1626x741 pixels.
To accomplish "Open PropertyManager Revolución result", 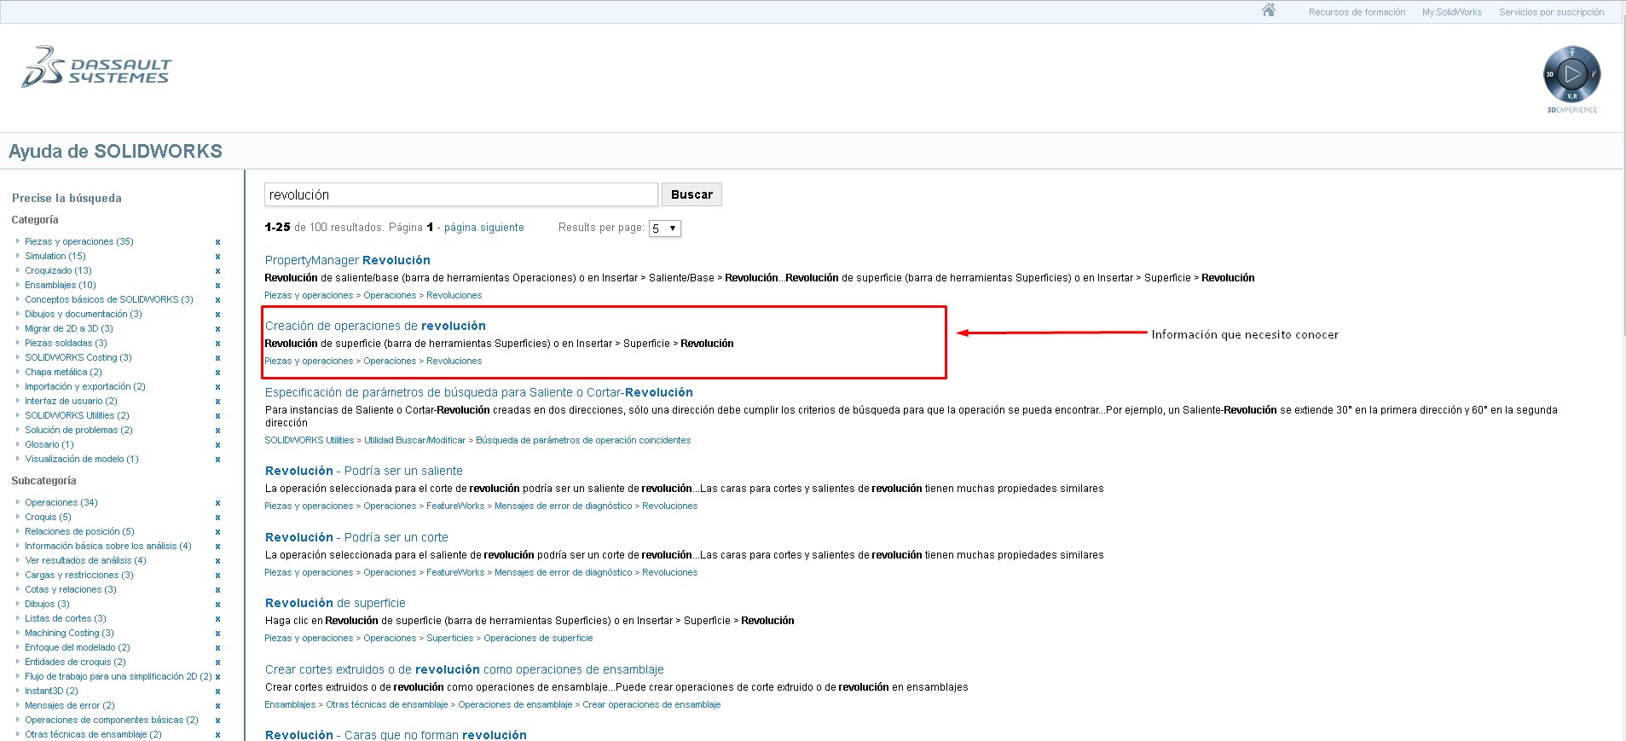I will (347, 260).
